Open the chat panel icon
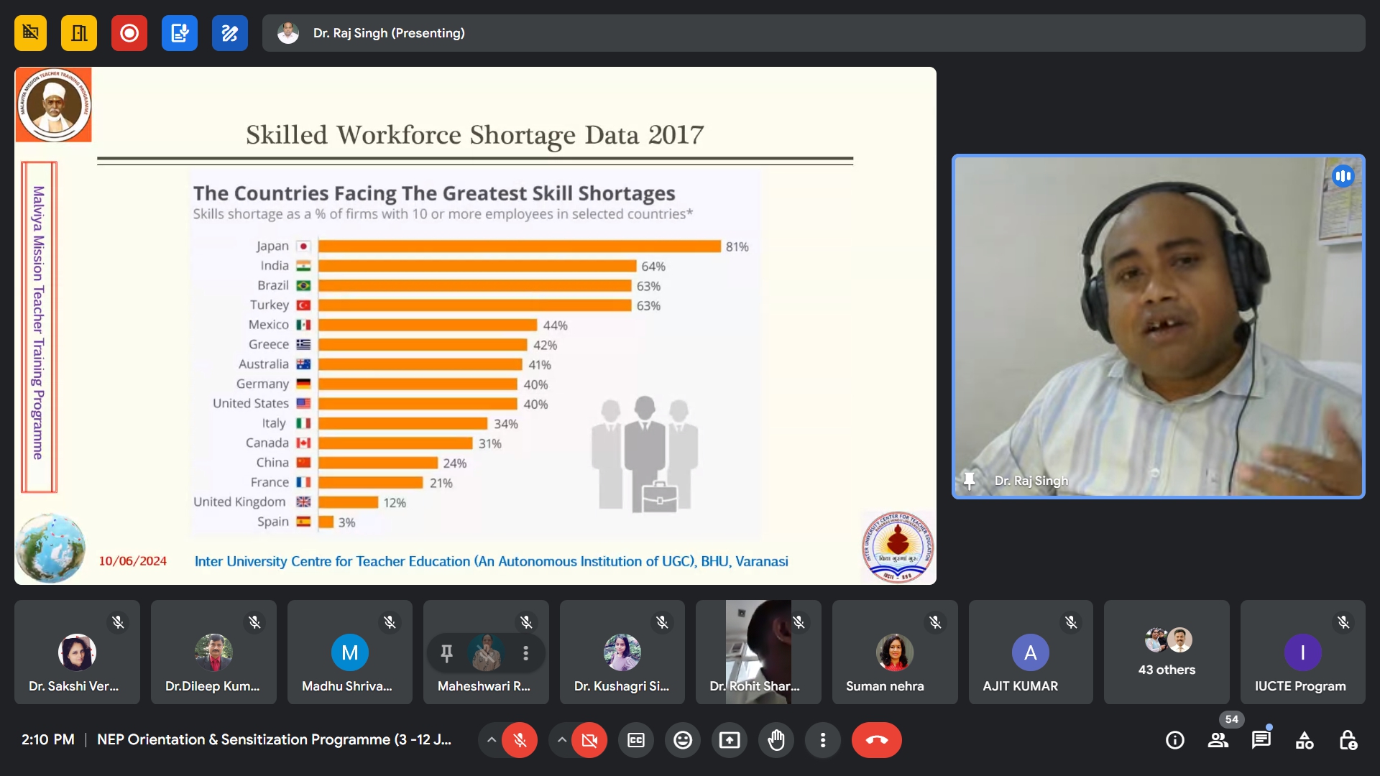The image size is (1380, 776). pyautogui.click(x=1261, y=740)
